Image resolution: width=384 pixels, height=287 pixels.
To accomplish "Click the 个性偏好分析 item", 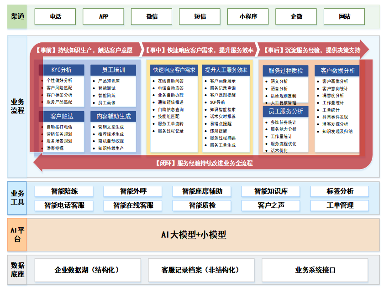I will pos(59,80).
